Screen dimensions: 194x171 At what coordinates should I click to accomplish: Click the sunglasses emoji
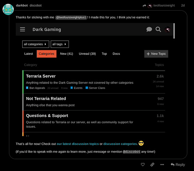141,143
